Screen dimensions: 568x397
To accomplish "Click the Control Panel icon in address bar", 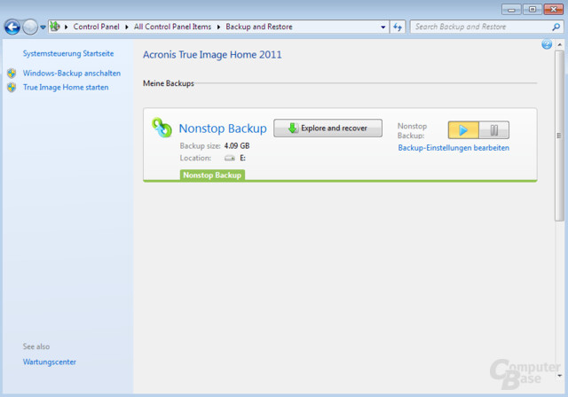I will click(x=55, y=27).
